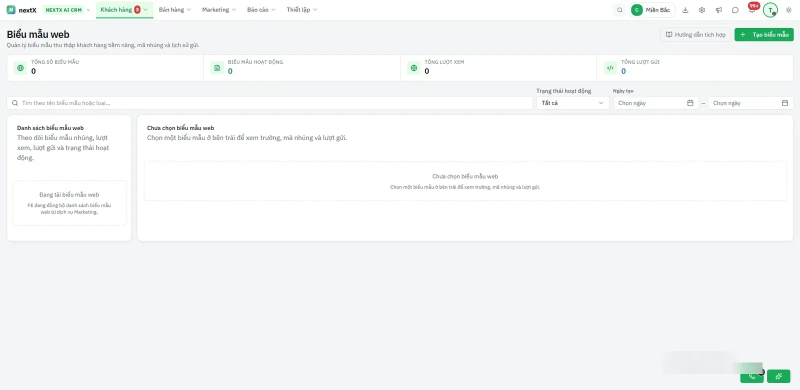Image resolution: width=800 pixels, height=390 pixels.
Task: Focus the web form search field
Action: [270, 103]
